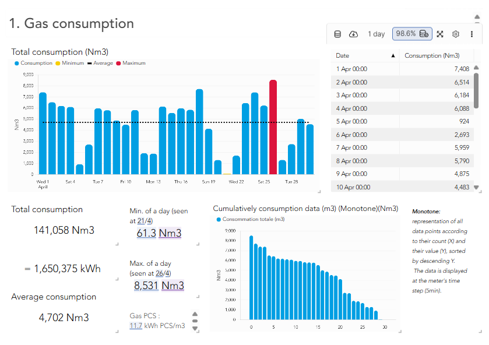Click the 61.3 minimum value

(146, 233)
